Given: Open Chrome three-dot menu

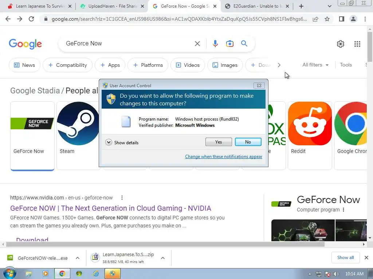Looking at the screenshot, I should pyautogui.click(x=365, y=19).
